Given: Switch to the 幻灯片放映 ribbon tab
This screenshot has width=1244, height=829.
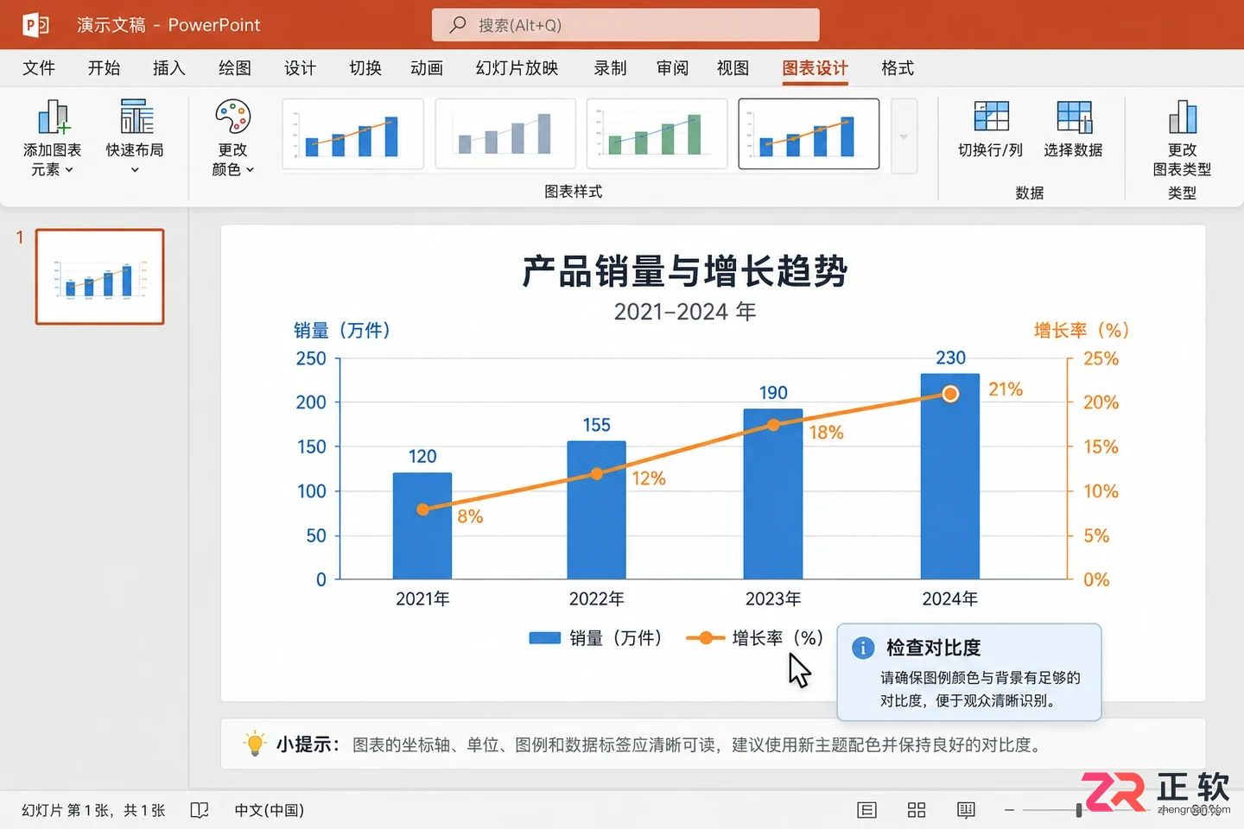Looking at the screenshot, I should pos(517,68).
